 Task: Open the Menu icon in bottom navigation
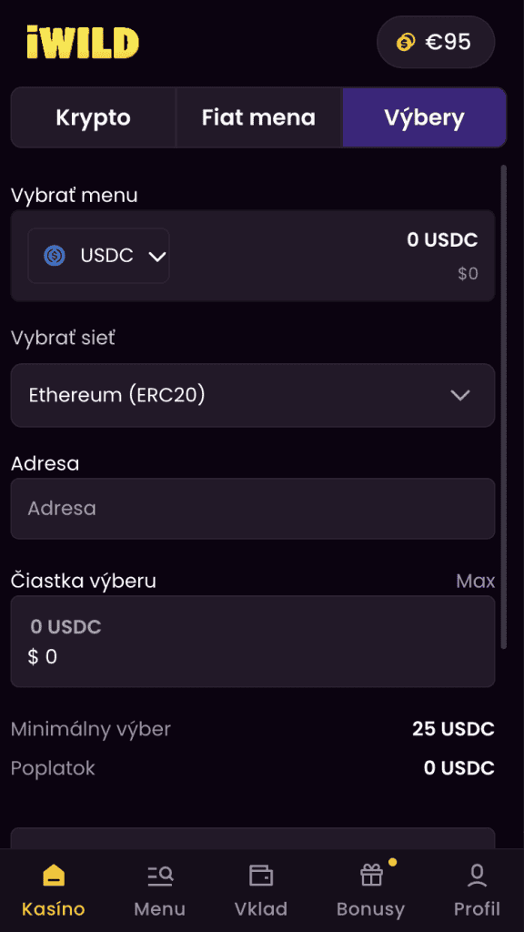tap(159, 876)
